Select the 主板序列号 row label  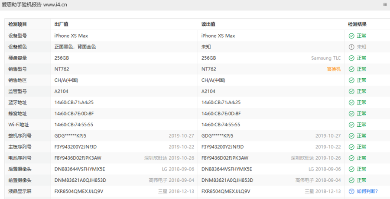pyautogui.click(x=20, y=147)
